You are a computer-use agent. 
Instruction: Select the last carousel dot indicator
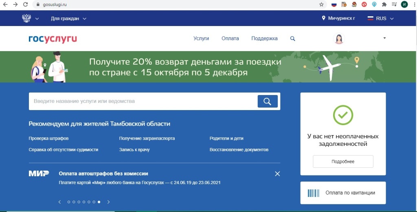[99, 202]
